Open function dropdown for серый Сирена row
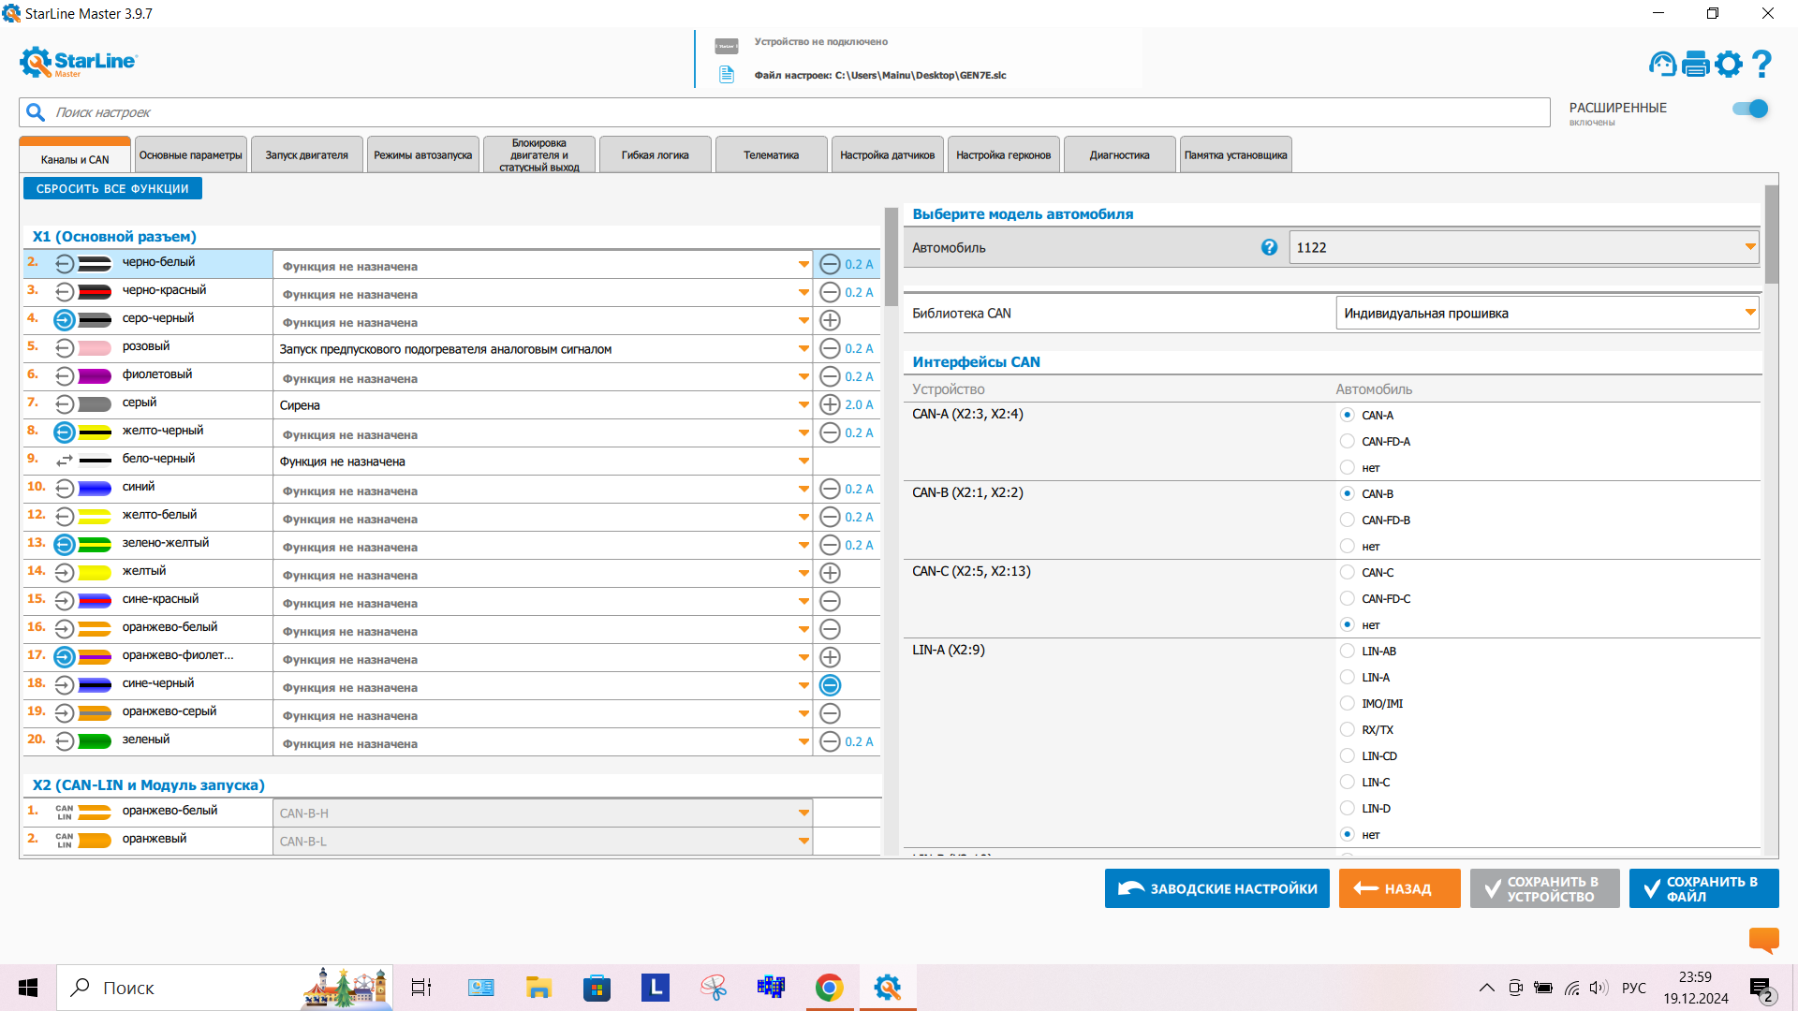 pos(543,404)
